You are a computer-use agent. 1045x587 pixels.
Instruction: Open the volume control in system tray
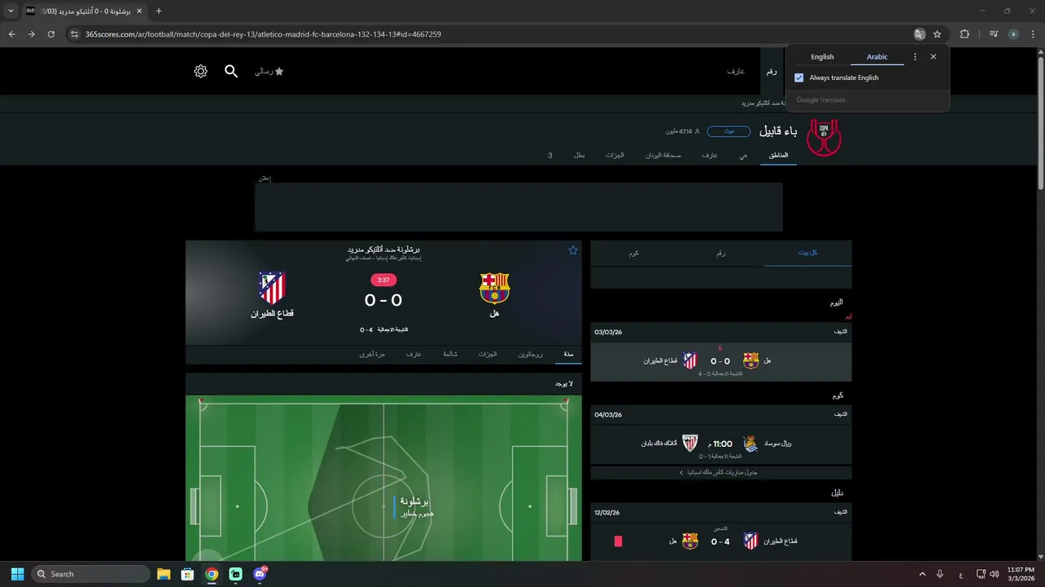[994, 574]
